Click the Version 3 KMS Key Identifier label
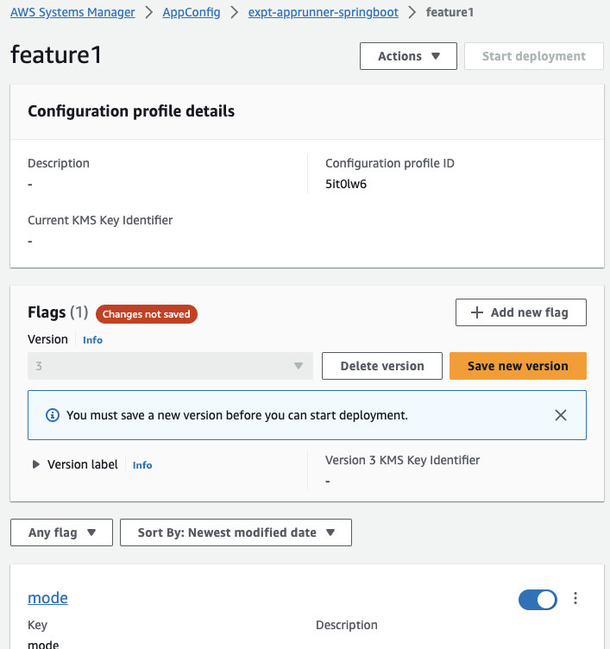The image size is (610, 649). (403, 460)
